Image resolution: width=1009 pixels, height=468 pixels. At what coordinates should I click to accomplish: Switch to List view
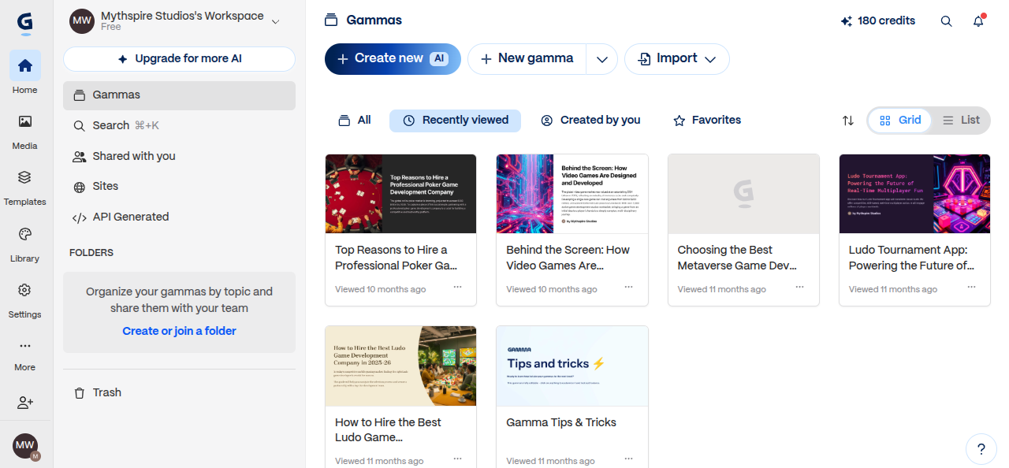[961, 121]
